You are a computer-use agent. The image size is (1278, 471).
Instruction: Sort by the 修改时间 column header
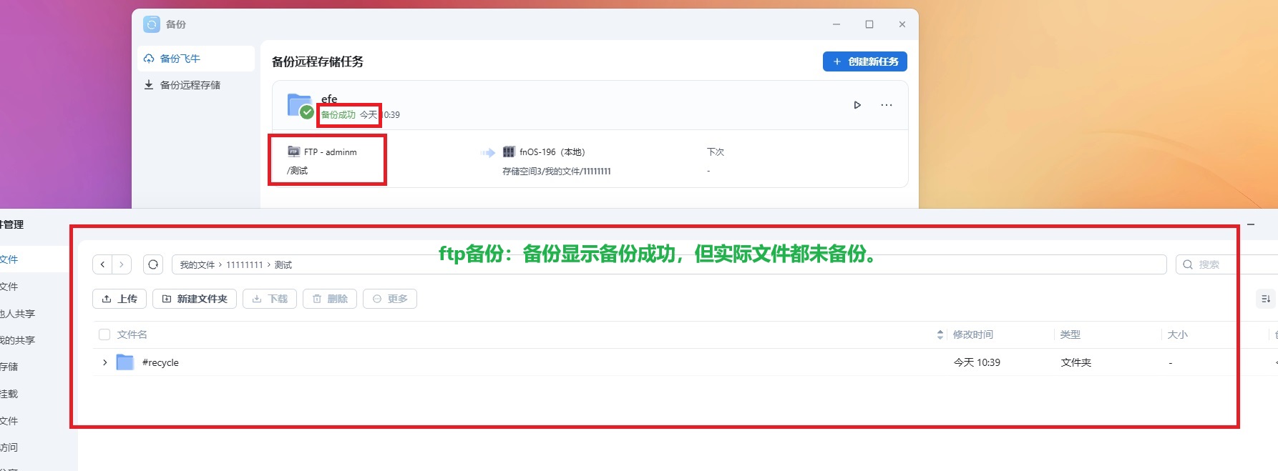pyautogui.click(x=973, y=334)
